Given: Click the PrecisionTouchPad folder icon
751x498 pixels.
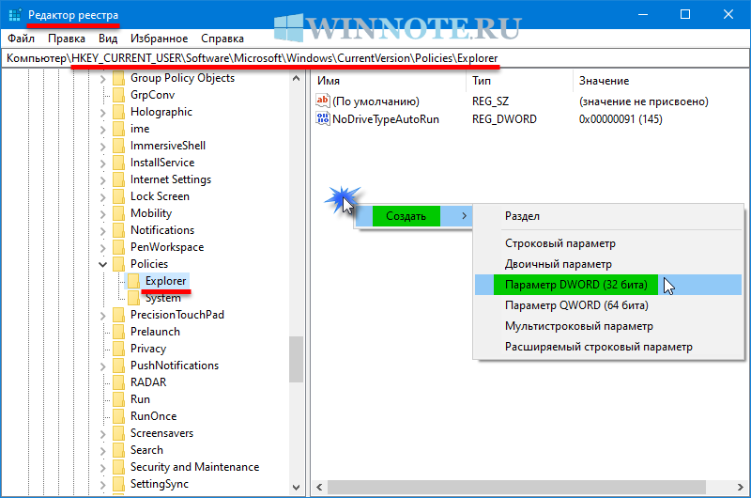Looking at the screenshot, I should point(118,315).
